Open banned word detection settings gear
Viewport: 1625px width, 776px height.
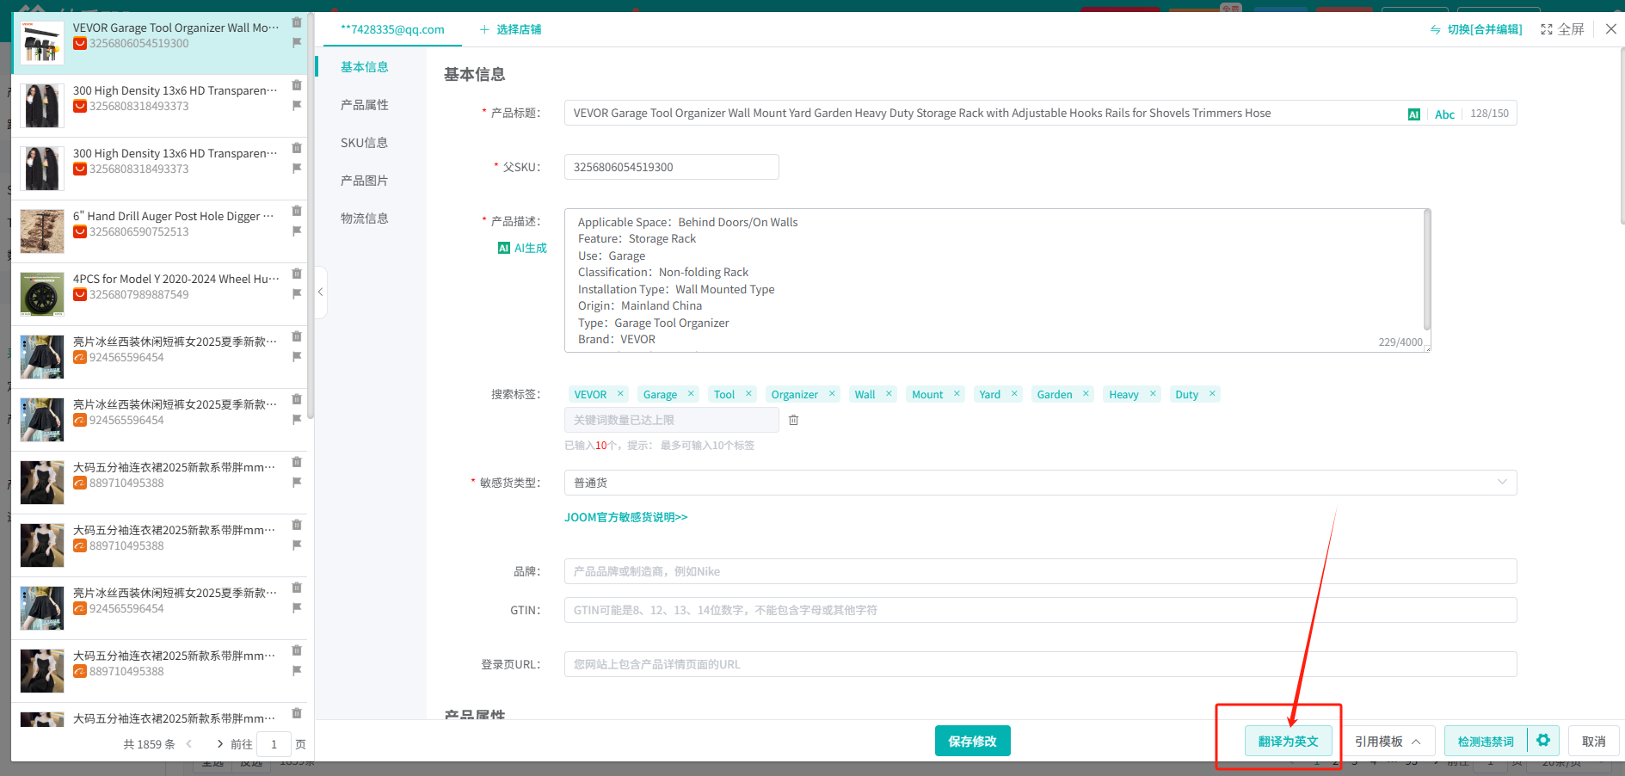click(x=1543, y=741)
